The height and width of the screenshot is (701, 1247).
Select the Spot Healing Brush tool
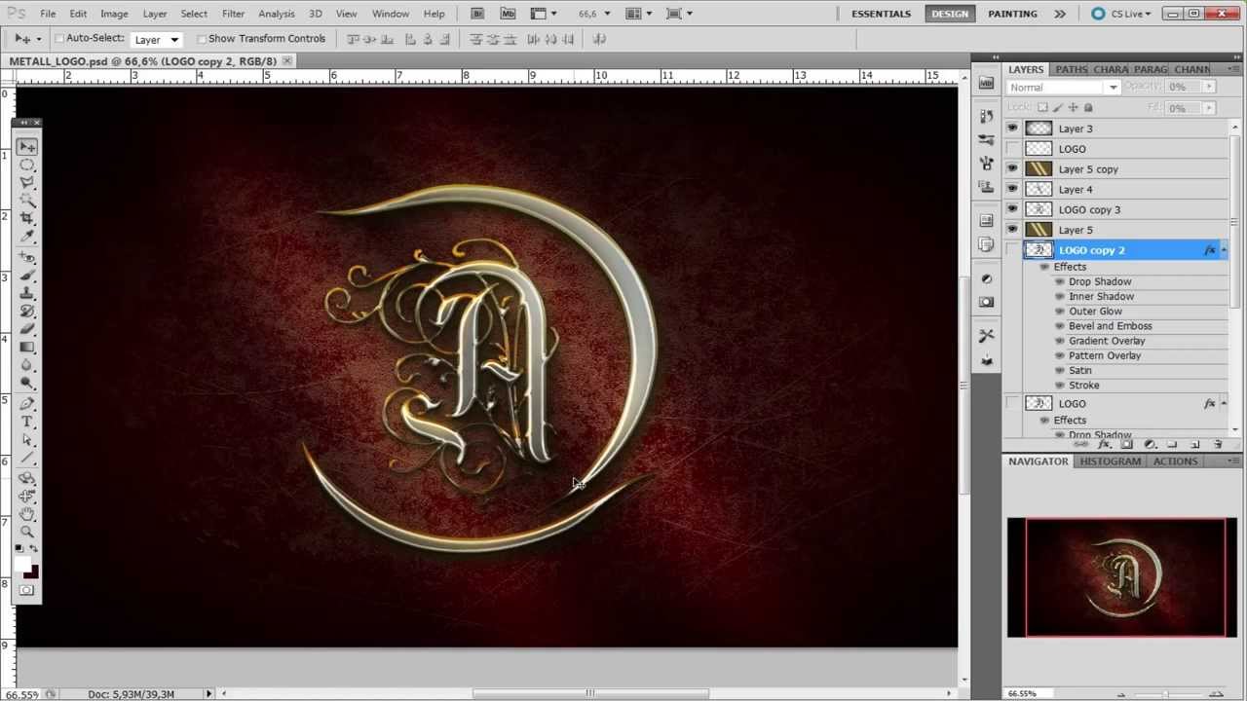[x=27, y=258]
